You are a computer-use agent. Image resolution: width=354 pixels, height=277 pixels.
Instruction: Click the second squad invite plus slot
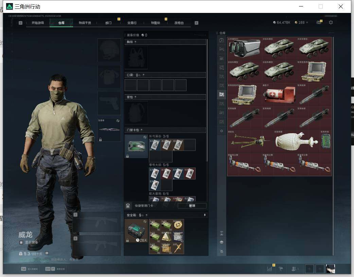click(320, 269)
